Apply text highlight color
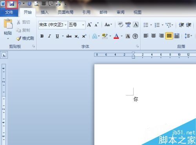This screenshot has width=196, height=145. pos(105,36)
